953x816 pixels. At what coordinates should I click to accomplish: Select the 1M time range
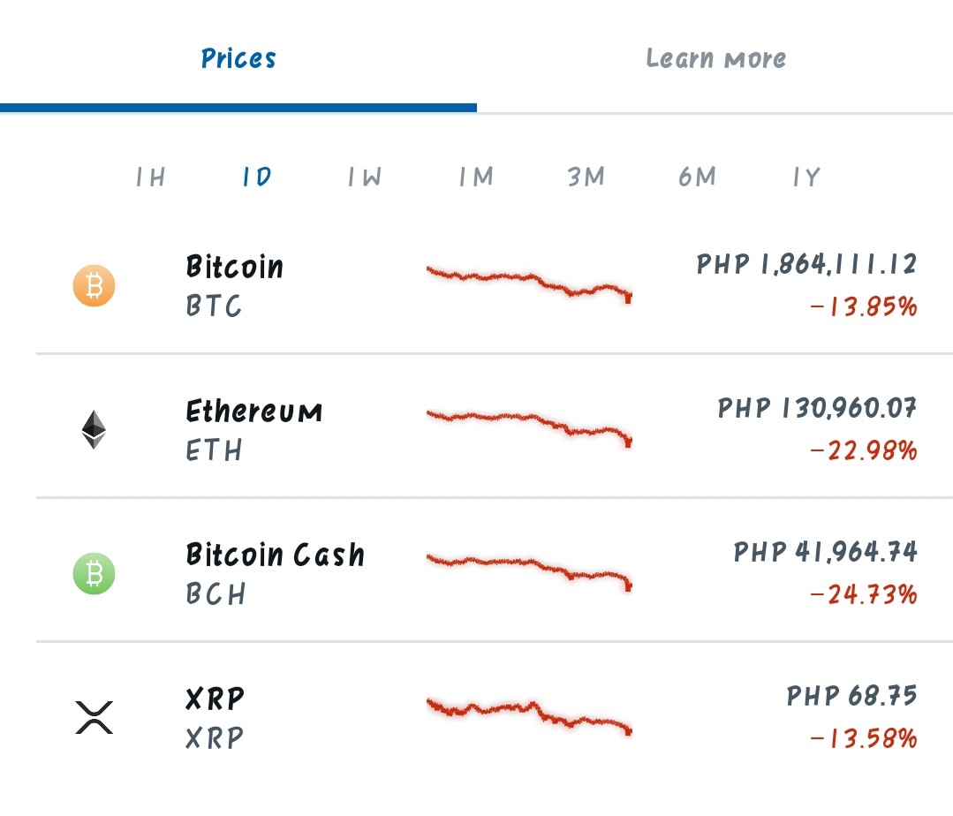pyautogui.click(x=476, y=177)
